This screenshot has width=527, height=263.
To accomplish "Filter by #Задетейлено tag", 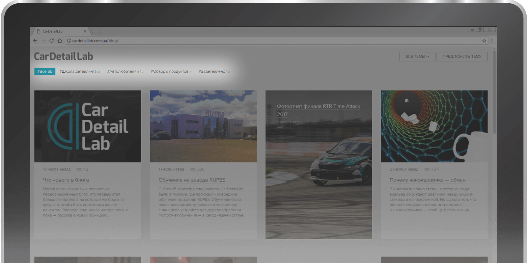I will (214, 71).
